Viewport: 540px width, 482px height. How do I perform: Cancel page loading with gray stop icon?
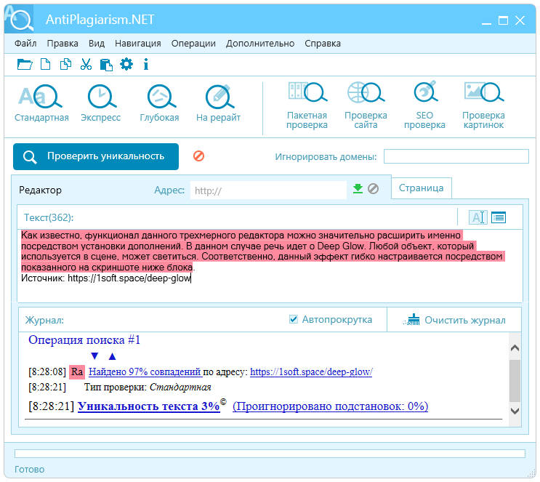pyautogui.click(x=374, y=189)
